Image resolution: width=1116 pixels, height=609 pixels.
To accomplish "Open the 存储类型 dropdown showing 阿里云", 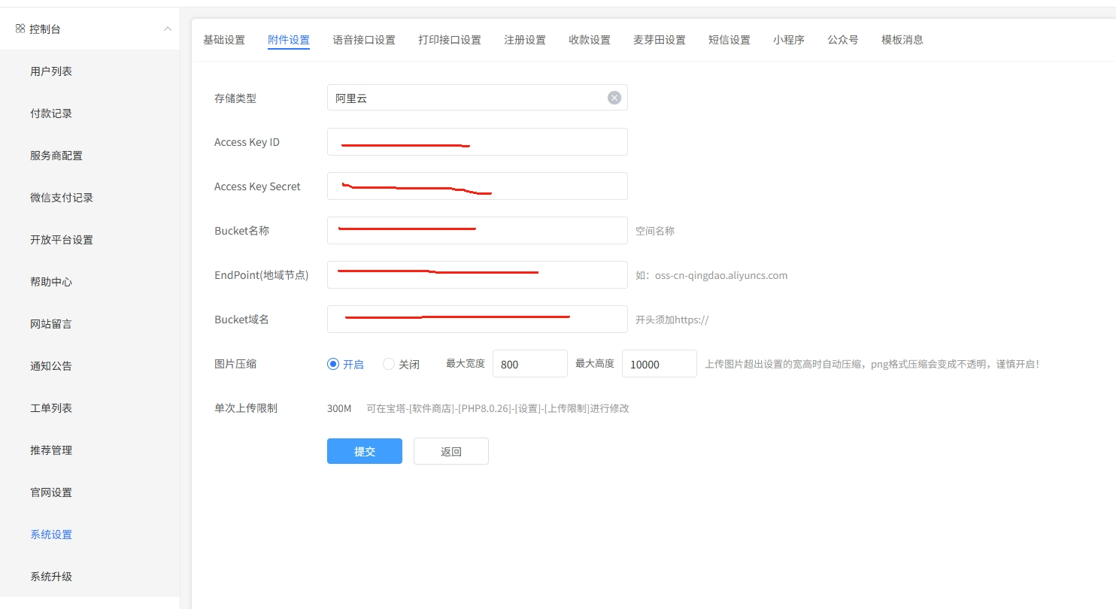I will click(x=466, y=98).
